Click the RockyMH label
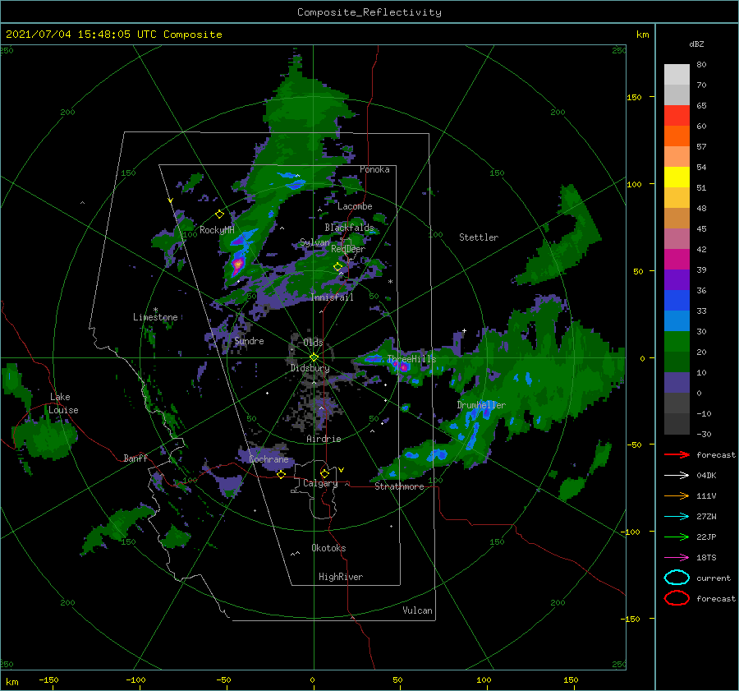739x691 pixels. coord(217,230)
